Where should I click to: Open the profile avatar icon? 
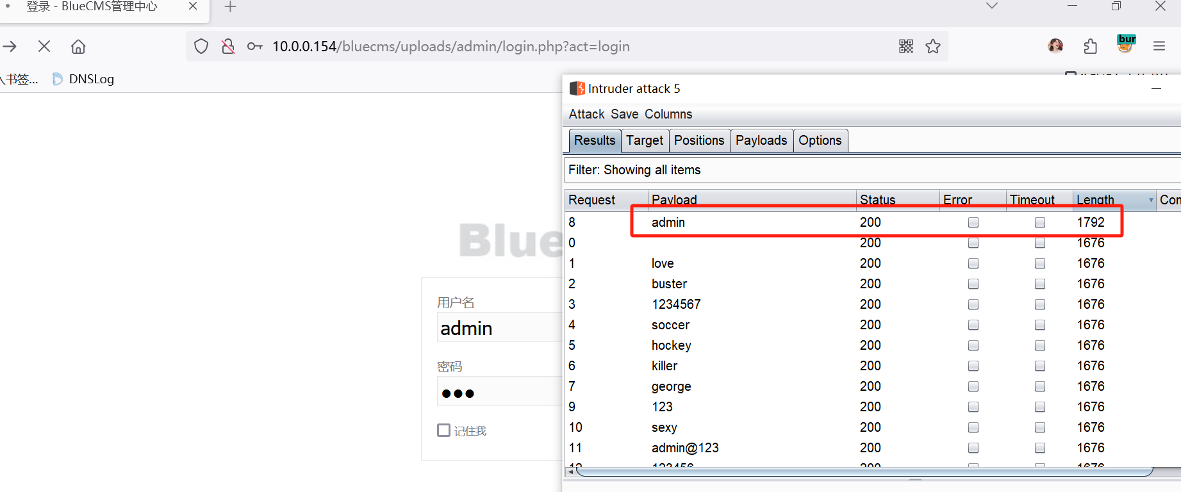1055,45
